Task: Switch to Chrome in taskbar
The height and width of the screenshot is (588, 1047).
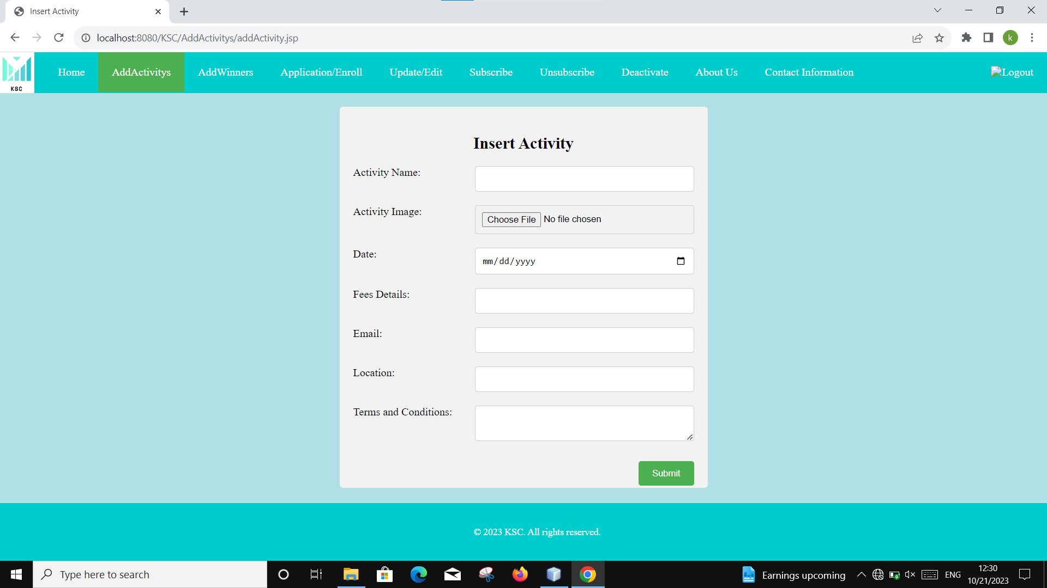Action: click(587, 574)
